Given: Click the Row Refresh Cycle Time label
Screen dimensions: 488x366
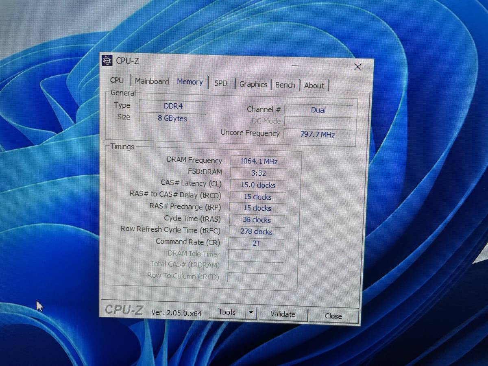Looking at the screenshot, I should tap(170, 230).
